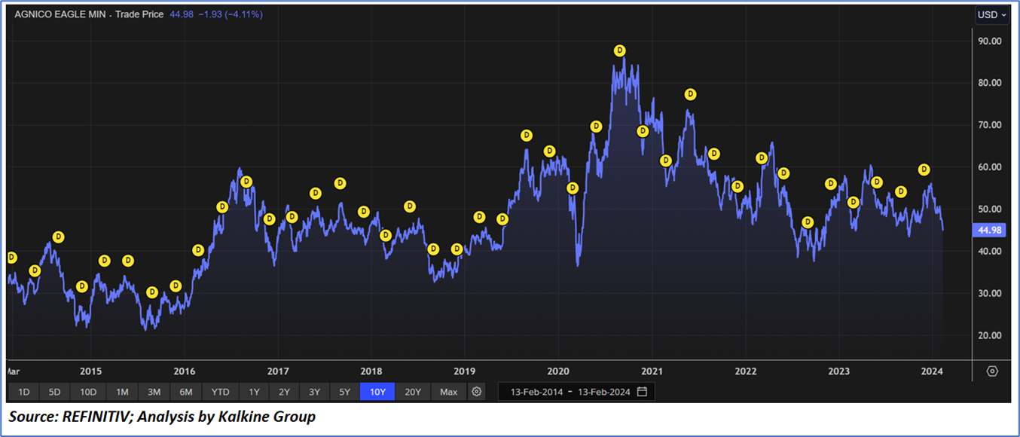The width and height of the screenshot is (1020, 437).
Task: Click the 50.00 price axis label
Action: pos(989,209)
